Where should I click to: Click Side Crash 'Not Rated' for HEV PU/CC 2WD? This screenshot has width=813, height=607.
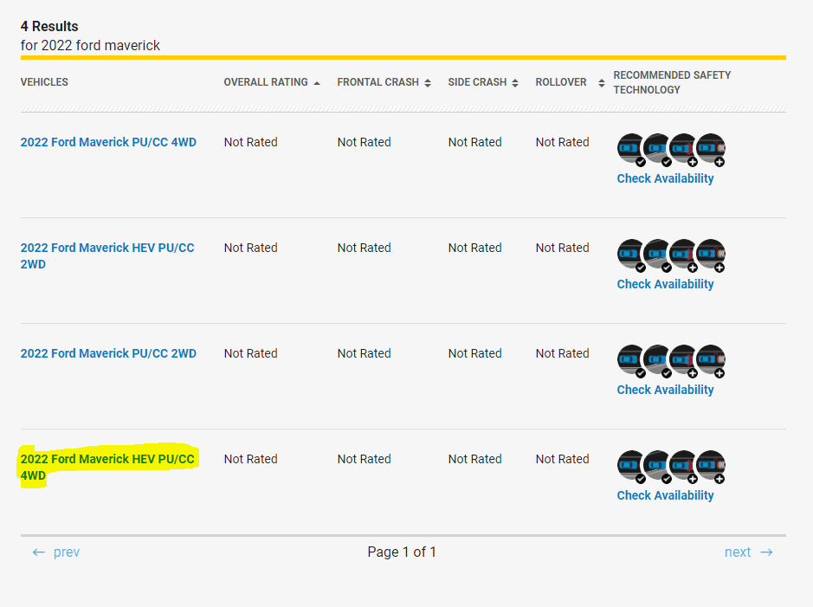tap(475, 248)
